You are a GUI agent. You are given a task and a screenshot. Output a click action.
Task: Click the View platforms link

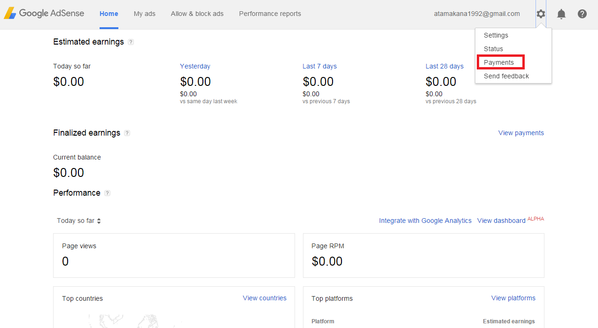513,298
